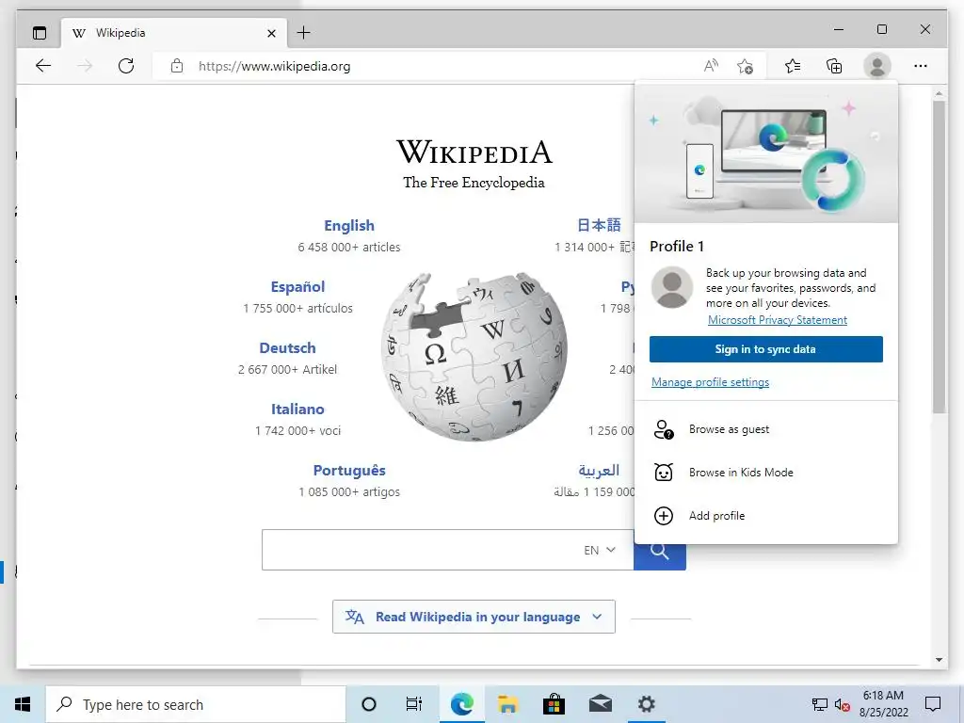
Task: Open File Explorer from taskbar
Action: 507,704
